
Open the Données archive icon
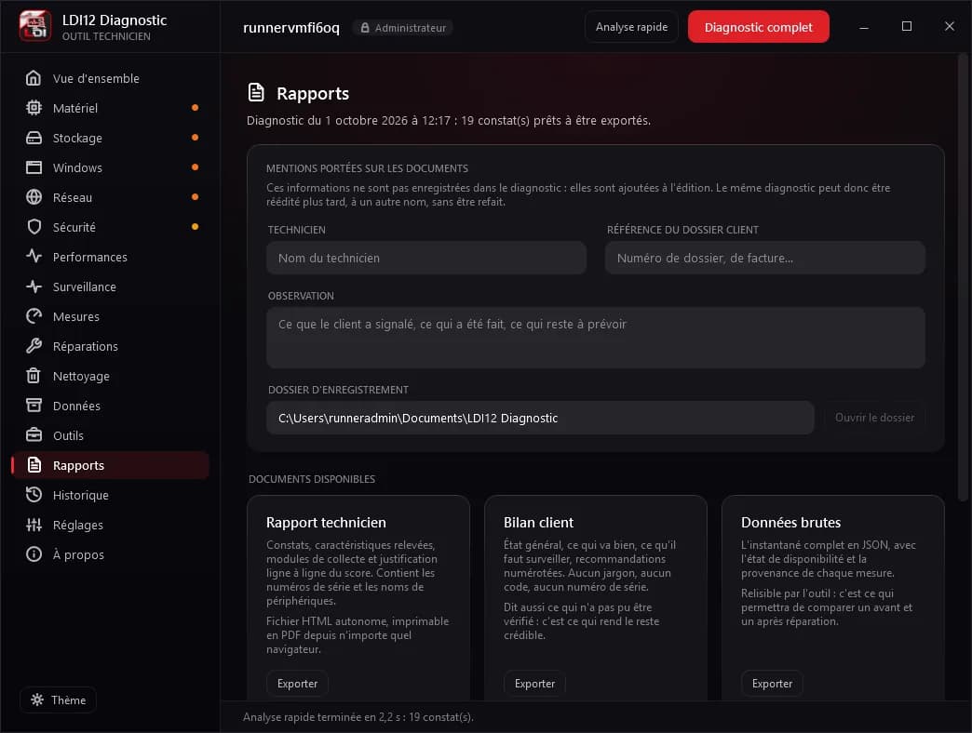(x=34, y=405)
